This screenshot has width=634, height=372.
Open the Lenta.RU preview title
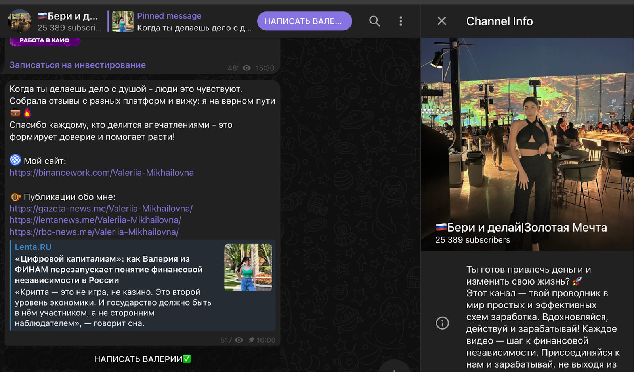pos(33,247)
